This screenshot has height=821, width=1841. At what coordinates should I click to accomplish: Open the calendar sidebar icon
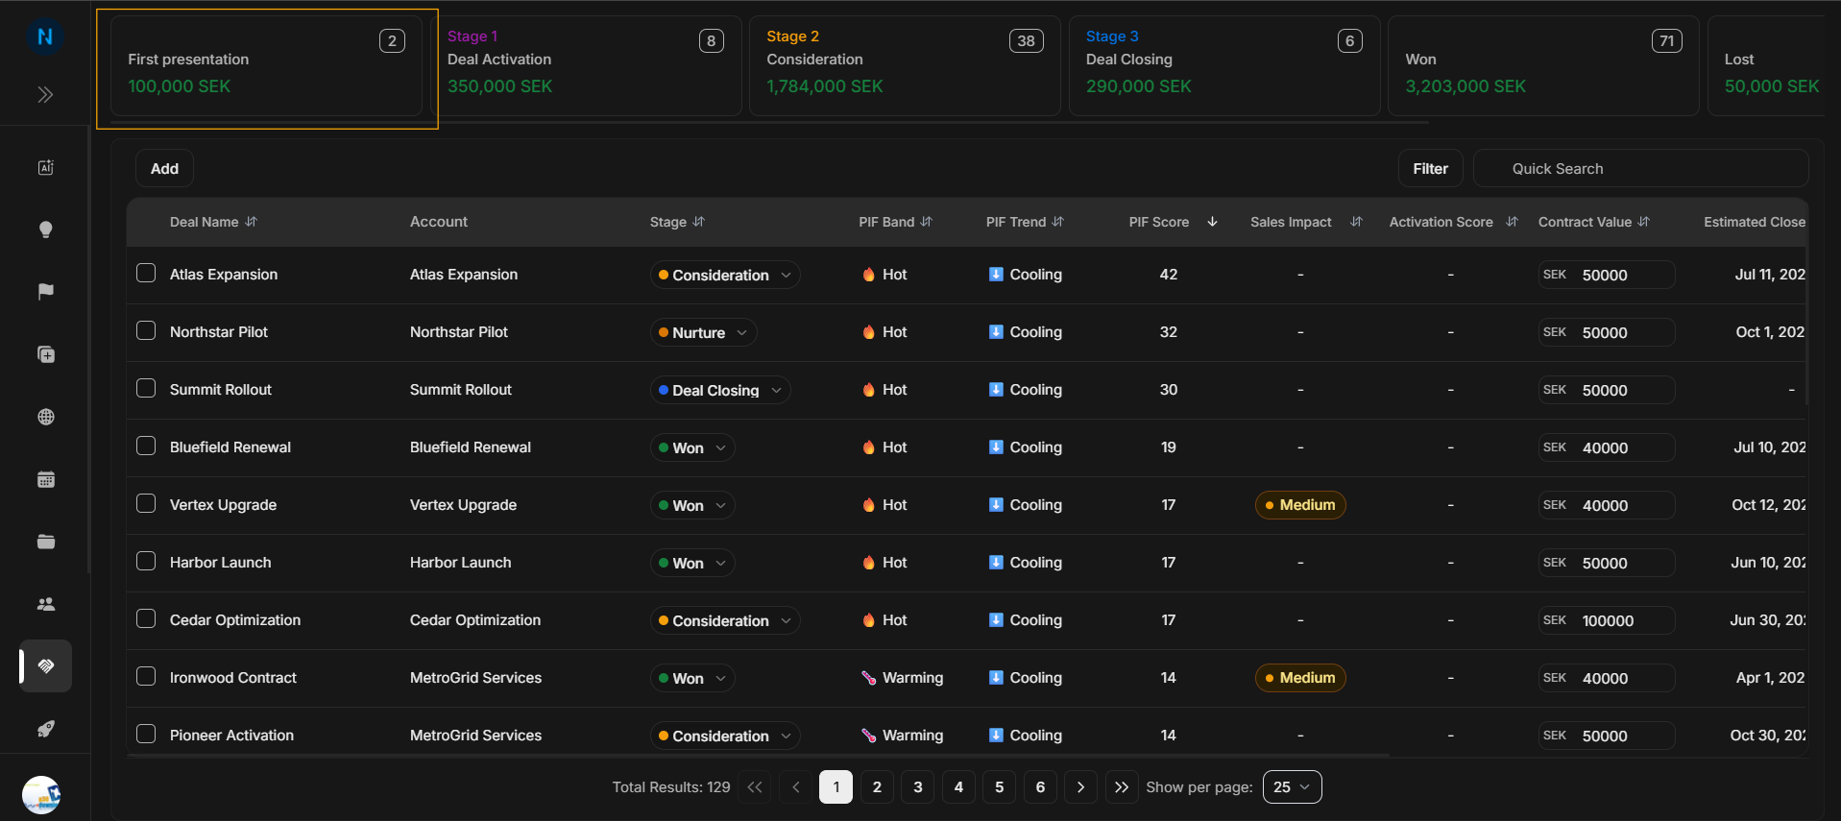45,479
